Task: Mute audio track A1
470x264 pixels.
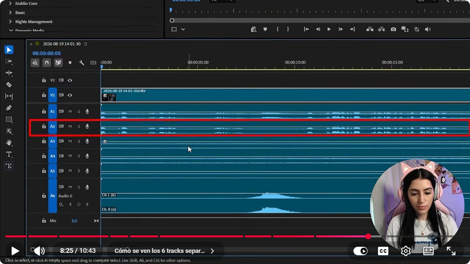Action: (70, 111)
